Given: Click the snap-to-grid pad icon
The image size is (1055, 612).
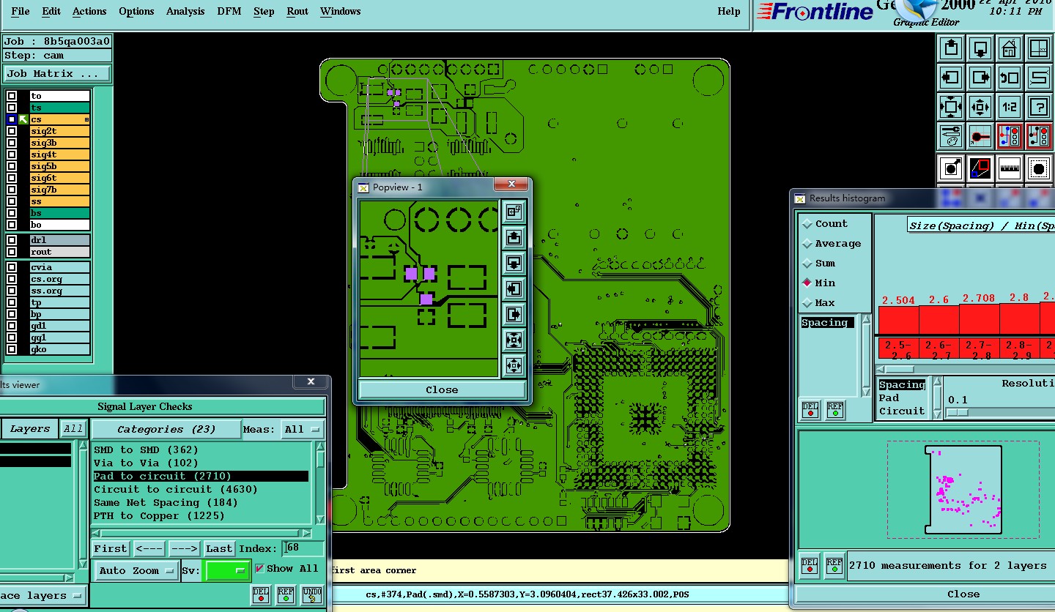Looking at the screenshot, I should click(980, 136).
